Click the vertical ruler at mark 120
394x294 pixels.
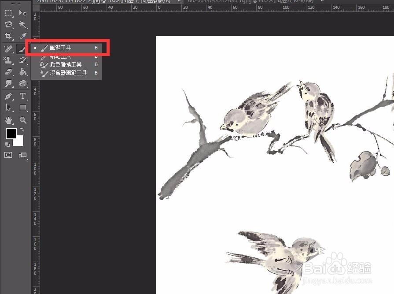pyautogui.click(x=35, y=194)
